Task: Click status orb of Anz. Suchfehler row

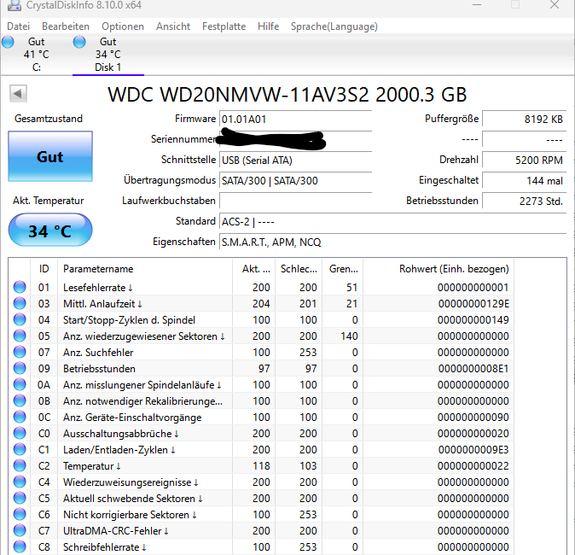Action: [x=20, y=352]
